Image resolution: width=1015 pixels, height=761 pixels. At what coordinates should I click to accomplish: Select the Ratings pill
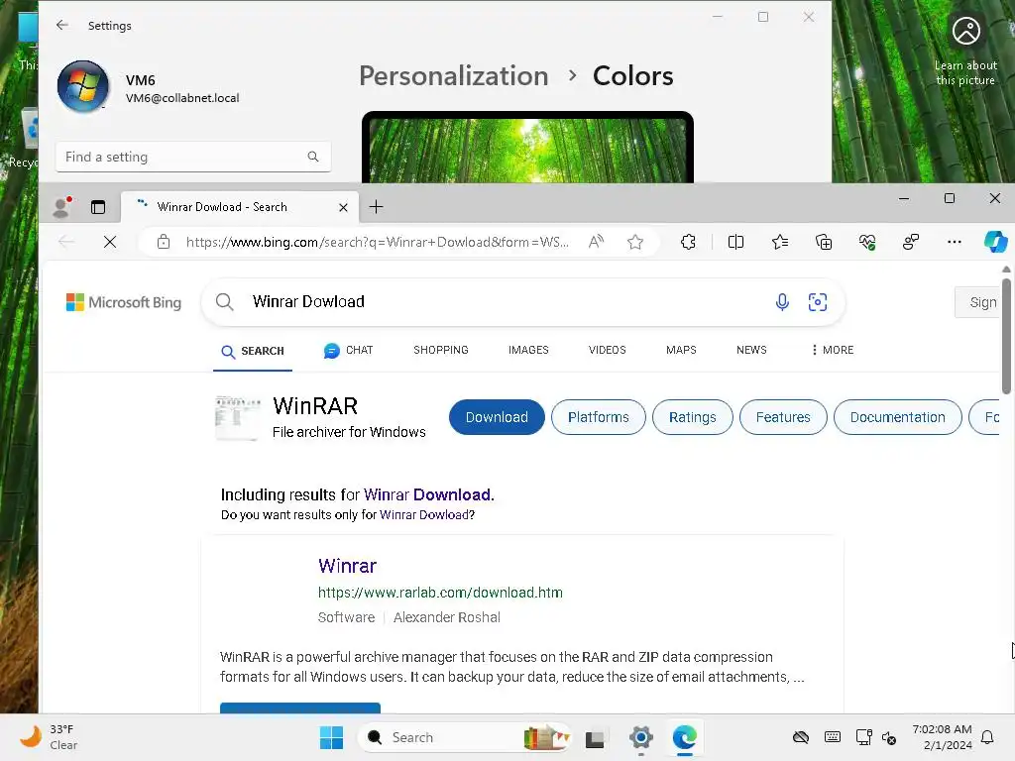[x=692, y=417]
